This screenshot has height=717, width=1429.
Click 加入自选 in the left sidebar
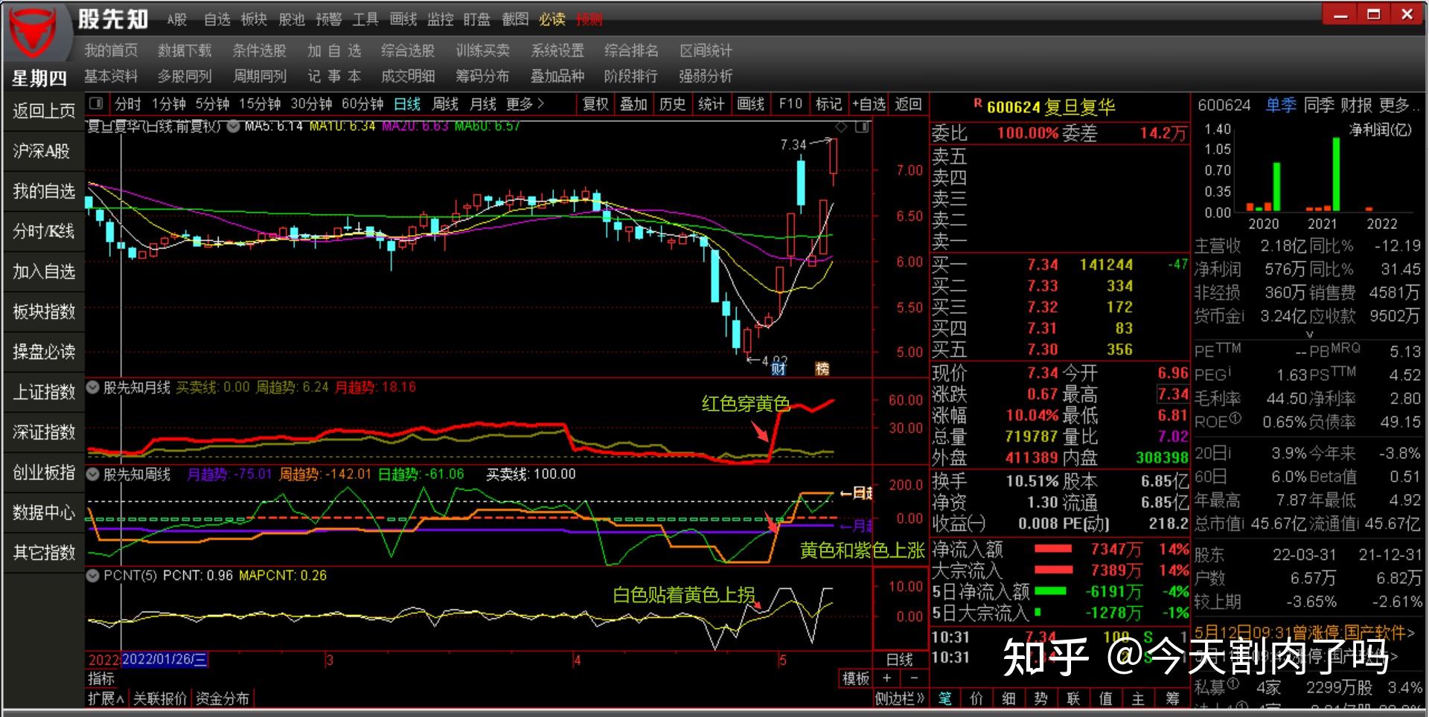point(42,271)
